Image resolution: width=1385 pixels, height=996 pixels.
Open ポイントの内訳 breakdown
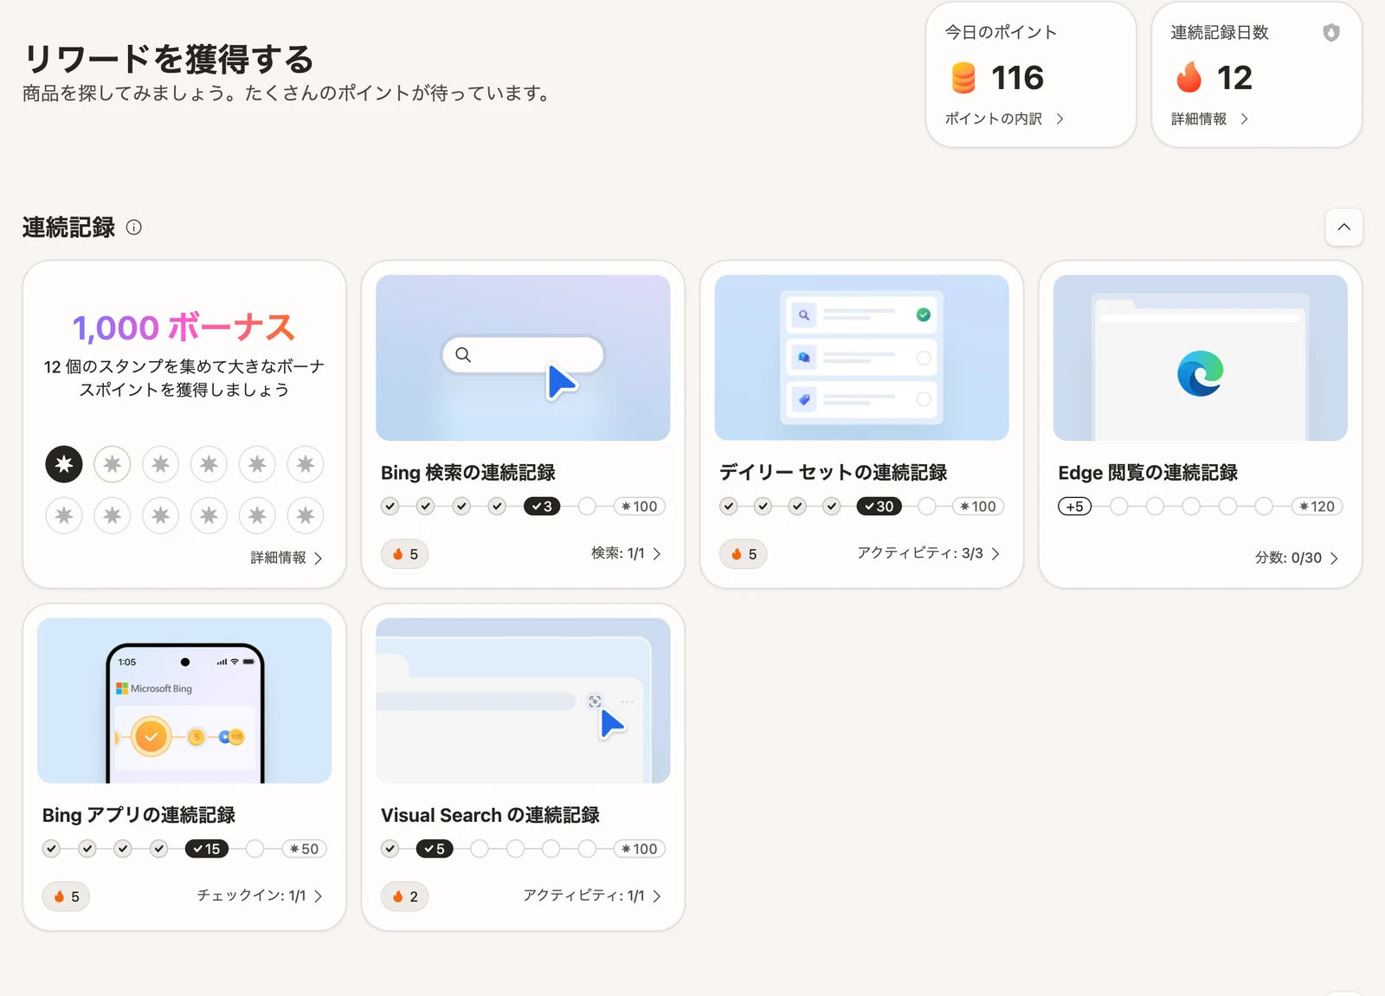[1004, 119]
